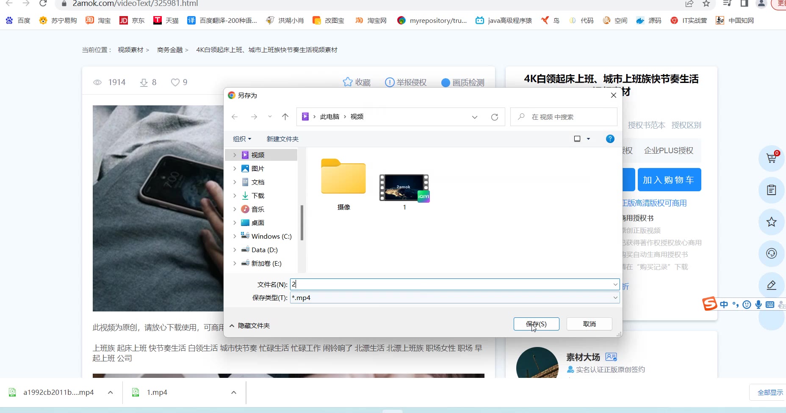The image size is (786, 413).
Task: Click the star favorite icon on right sidebar
Action: coord(771,222)
